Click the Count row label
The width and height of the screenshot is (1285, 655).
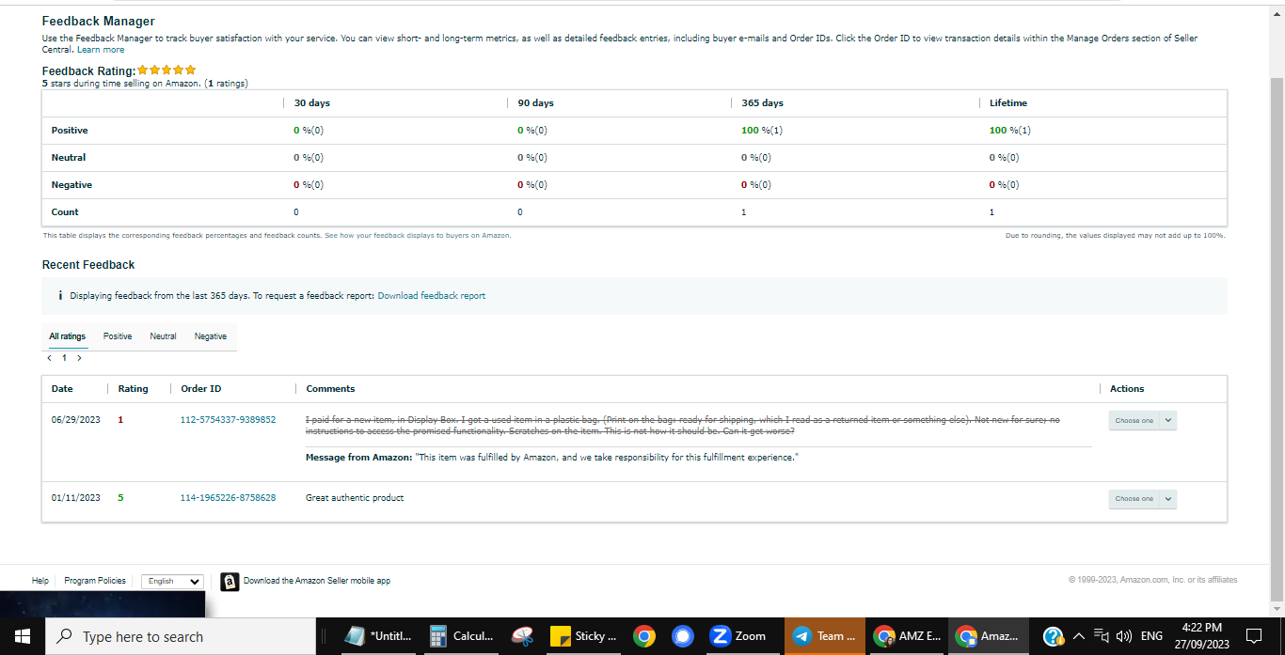click(65, 211)
